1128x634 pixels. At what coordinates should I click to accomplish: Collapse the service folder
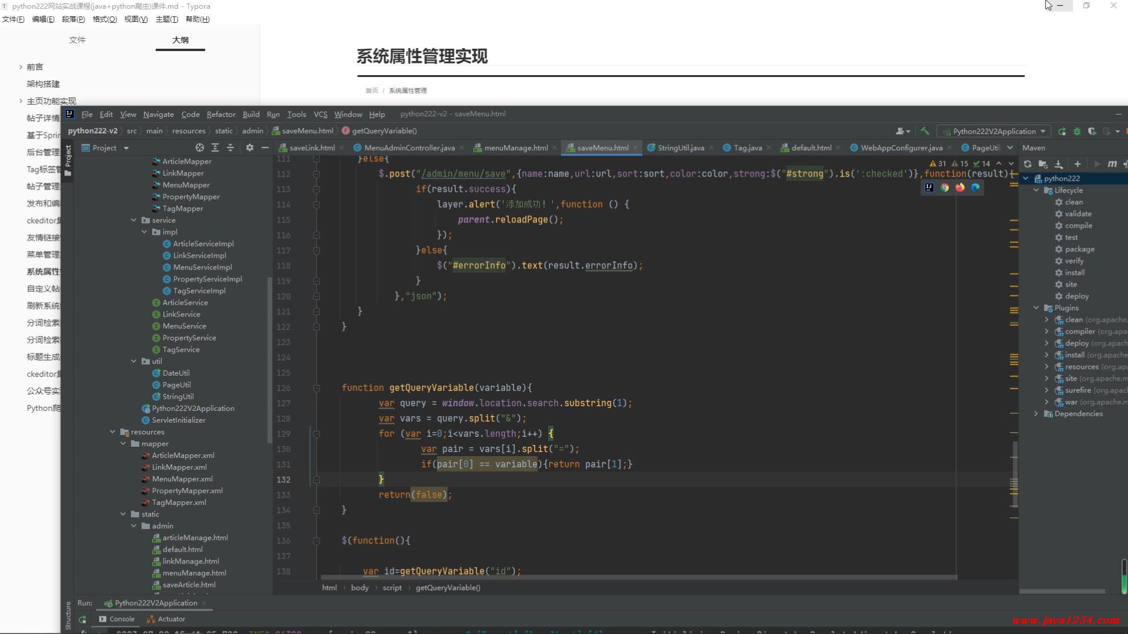[134, 220]
